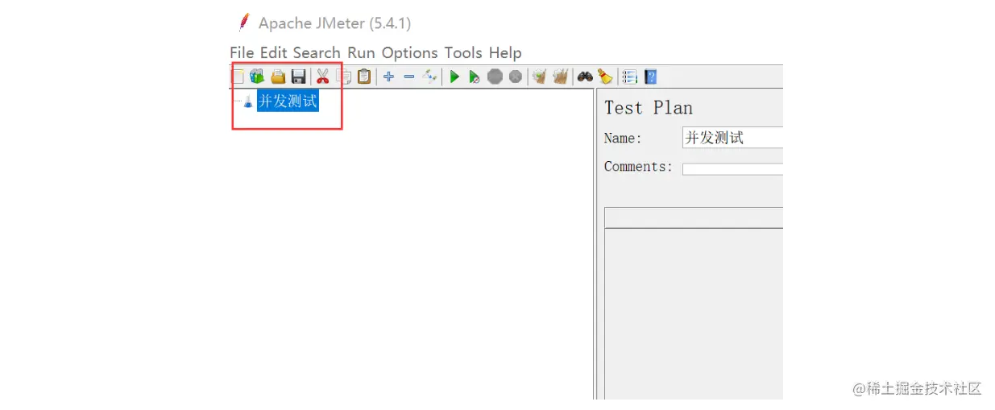Viewport: 995px width, 410px height.
Task: Click the New test plan icon
Action: point(238,77)
